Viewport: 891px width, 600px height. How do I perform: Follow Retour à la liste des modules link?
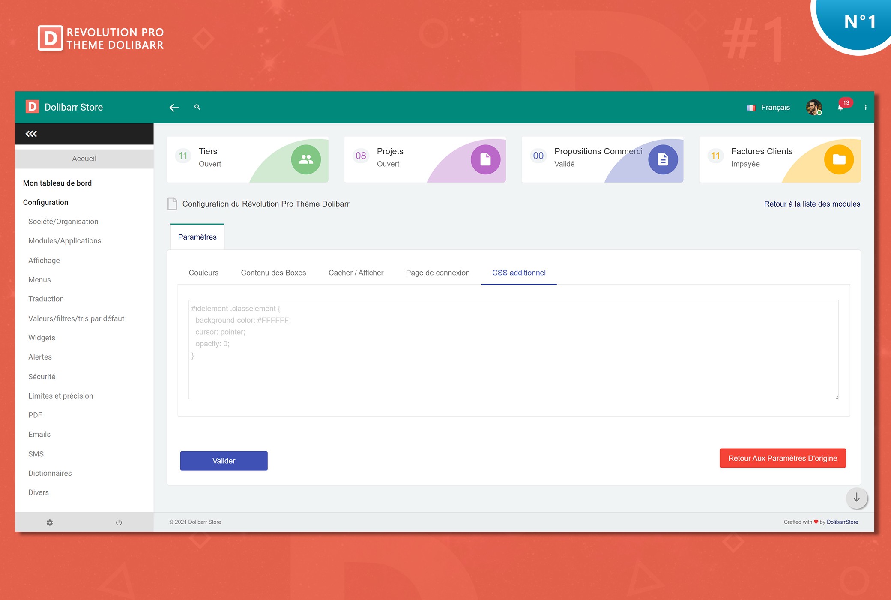[x=812, y=204]
